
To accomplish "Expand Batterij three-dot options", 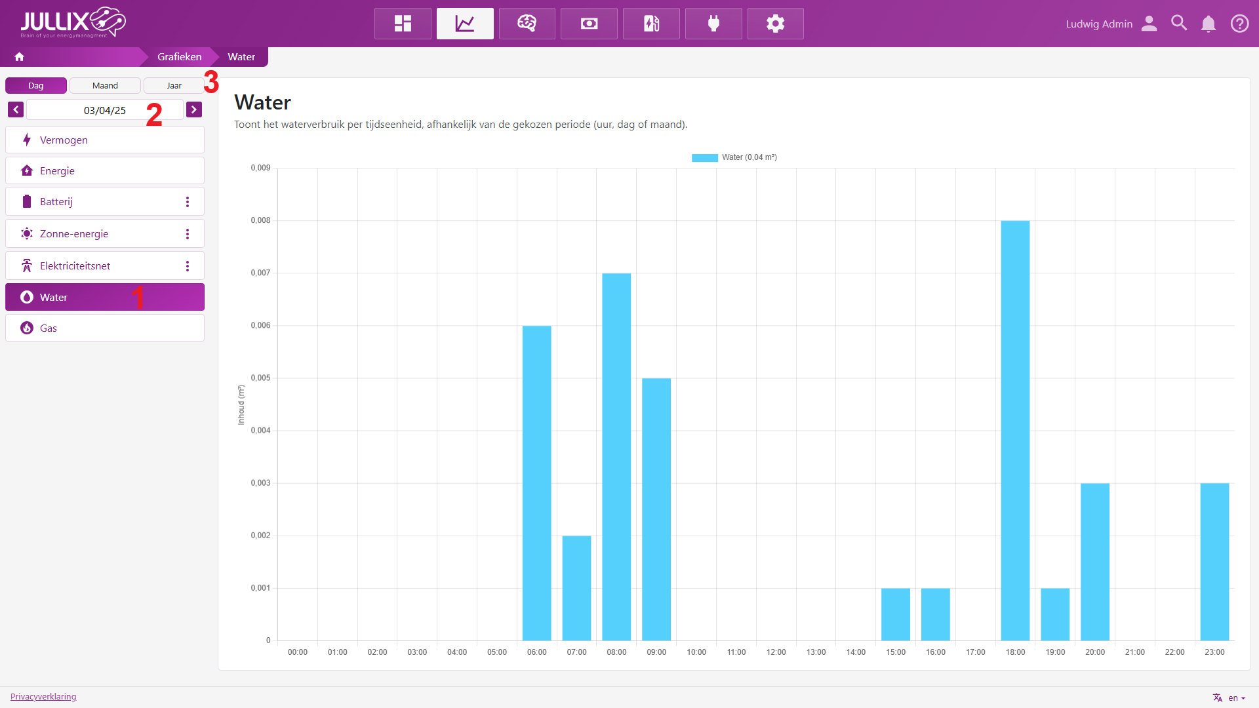I will 188,202.
